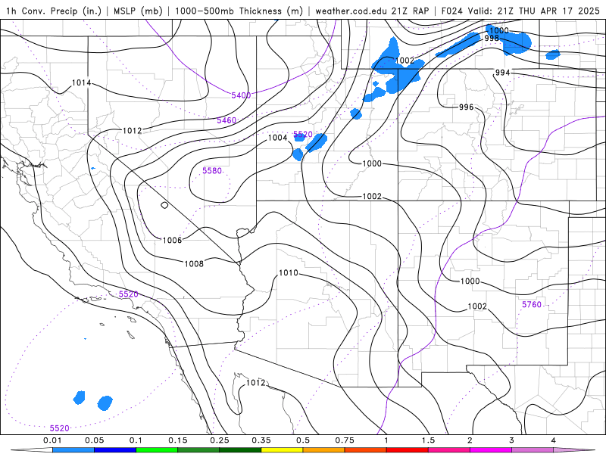Image resolution: width=606 pixels, height=454 pixels.
Task: Click the bright green 0.1–0.15 legend swatch
Action: tap(157, 450)
